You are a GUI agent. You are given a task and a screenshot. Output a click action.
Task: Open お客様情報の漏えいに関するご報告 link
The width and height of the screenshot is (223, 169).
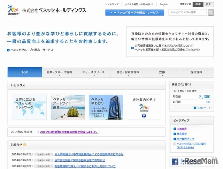[x=85, y=166]
